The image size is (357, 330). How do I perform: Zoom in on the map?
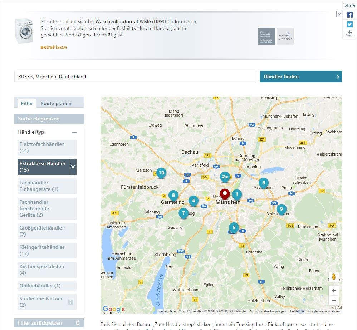(x=334, y=291)
